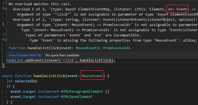Select the instanceof keyword on the HTMLParagraphElement line

(48, 91)
